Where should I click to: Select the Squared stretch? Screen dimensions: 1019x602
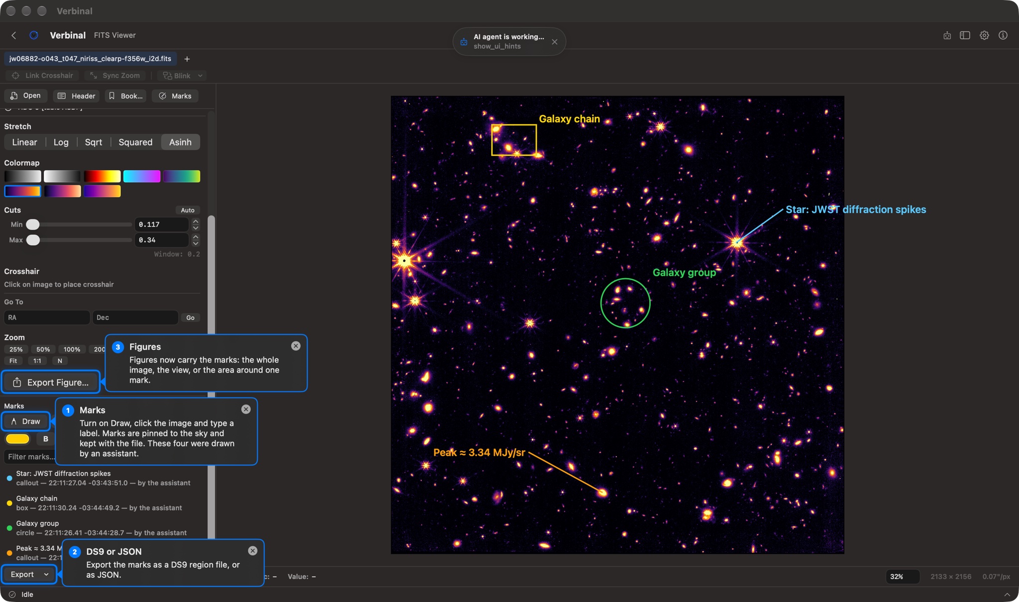[x=135, y=142]
